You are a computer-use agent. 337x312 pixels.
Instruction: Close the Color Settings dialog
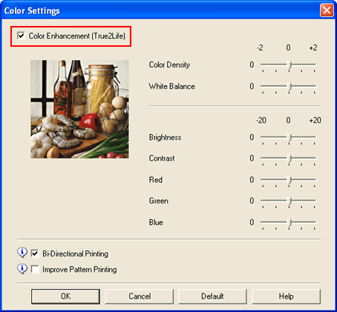327,10
